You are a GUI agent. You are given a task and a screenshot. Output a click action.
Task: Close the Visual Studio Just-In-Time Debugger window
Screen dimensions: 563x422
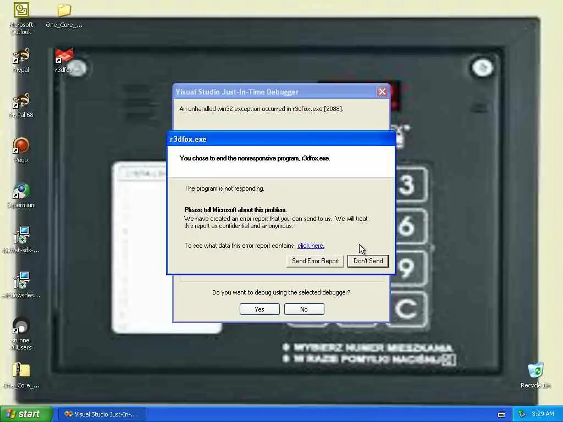383,92
